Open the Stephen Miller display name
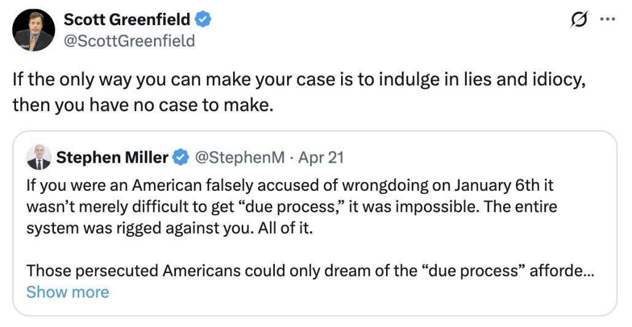Viewport: 632px width, 327px height. [x=112, y=158]
